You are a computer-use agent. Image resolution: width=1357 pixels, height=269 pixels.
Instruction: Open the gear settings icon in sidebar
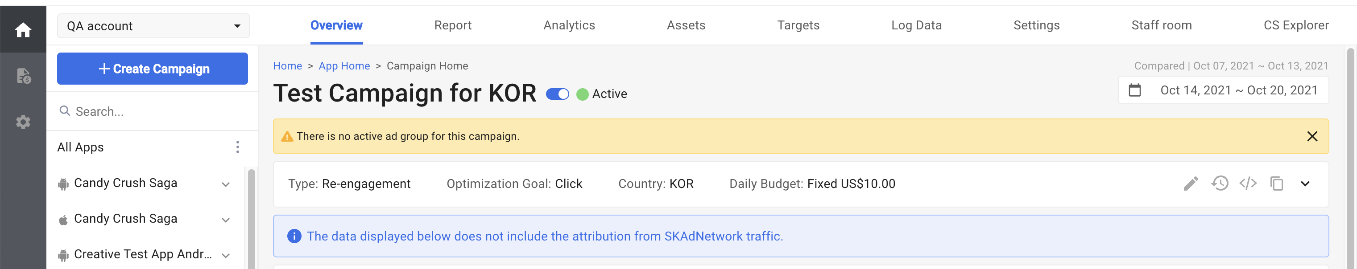pyautogui.click(x=23, y=122)
